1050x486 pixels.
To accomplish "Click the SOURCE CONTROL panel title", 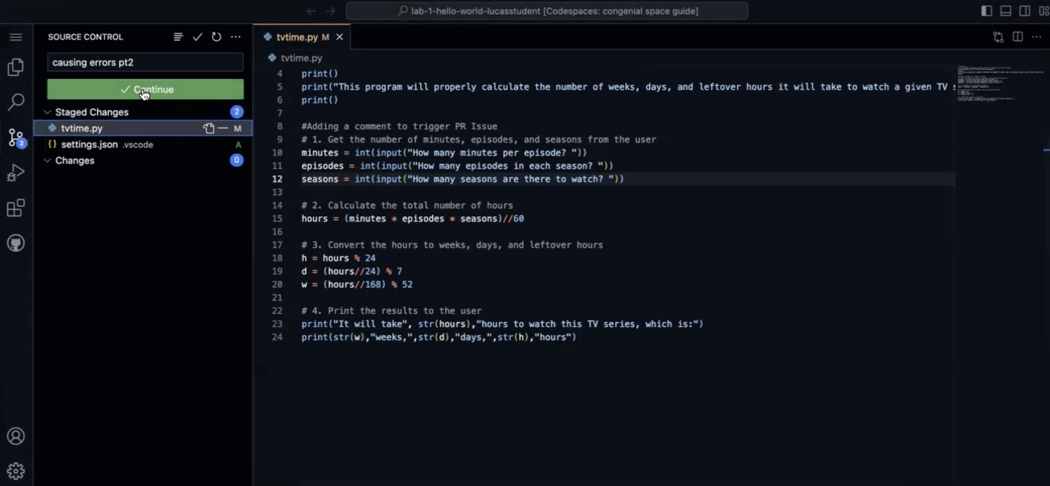I will coord(86,37).
